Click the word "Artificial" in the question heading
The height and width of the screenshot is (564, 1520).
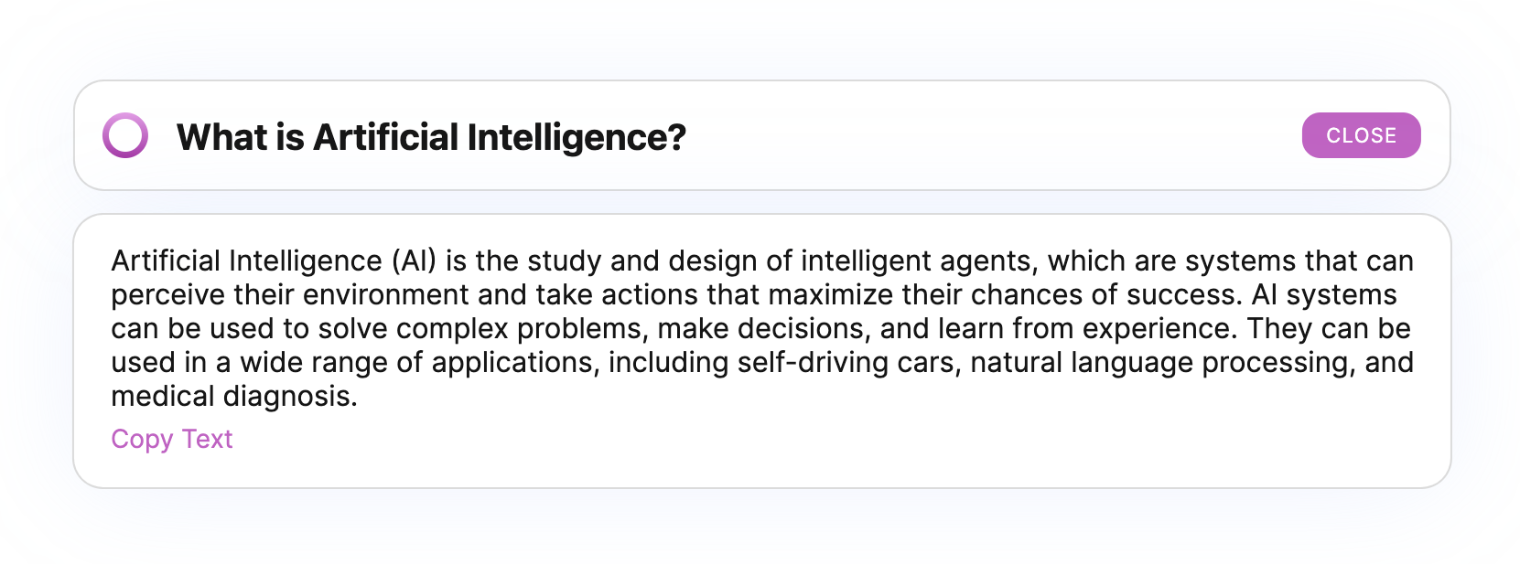(385, 137)
